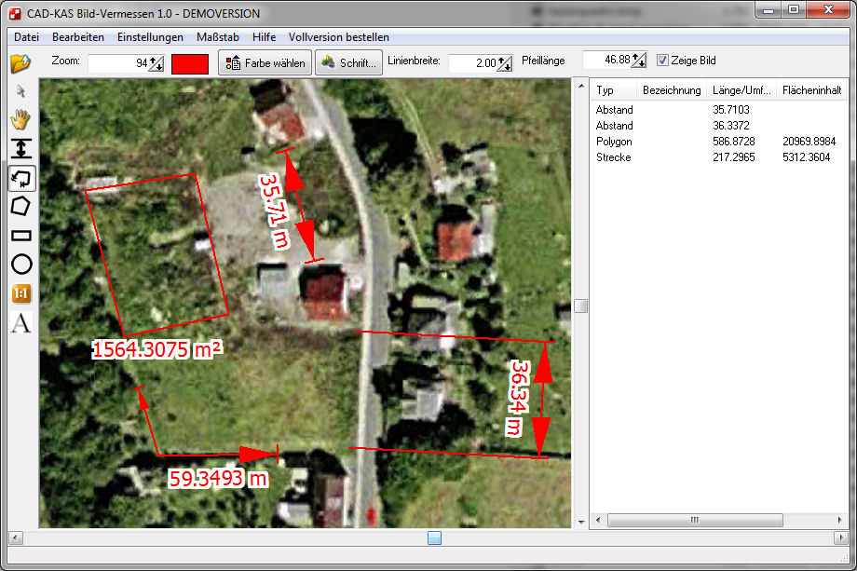Select the text annotation tool

(20, 323)
